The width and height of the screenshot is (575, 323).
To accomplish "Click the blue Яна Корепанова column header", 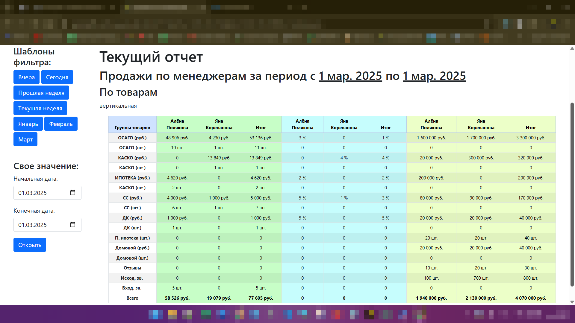I will click(x=344, y=124).
